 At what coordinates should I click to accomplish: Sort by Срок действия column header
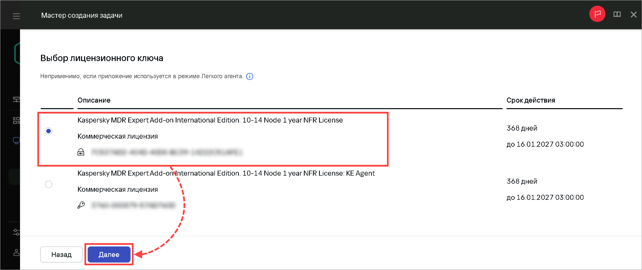(531, 100)
